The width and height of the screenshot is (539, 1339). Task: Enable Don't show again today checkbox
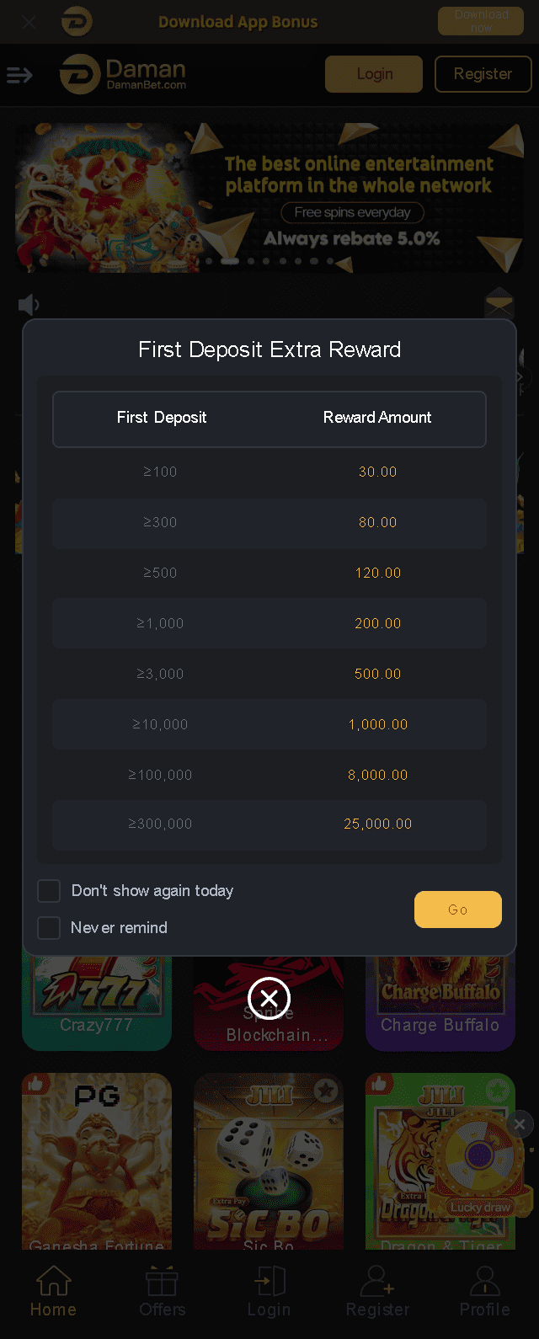pyautogui.click(x=49, y=891)
